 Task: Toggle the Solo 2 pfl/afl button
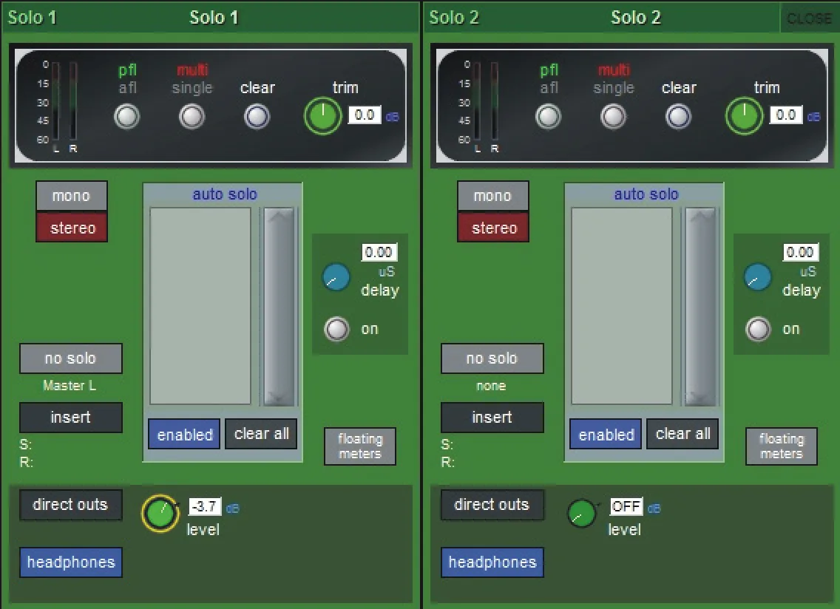click(549, 117)
